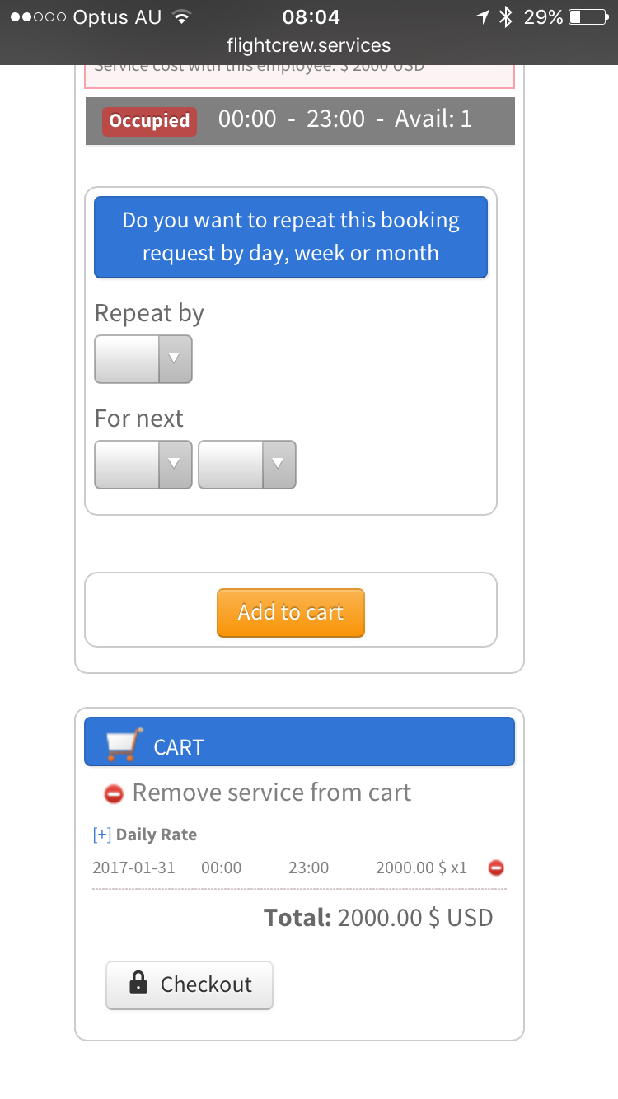Tap the Bluetooth icon in the status bar
Screen dimensions: 618x1099
tap(506, 16)
